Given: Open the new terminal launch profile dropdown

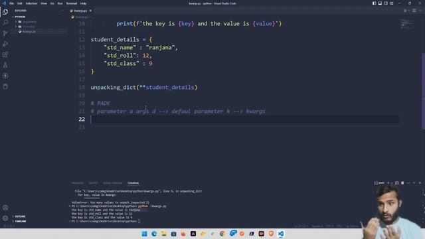Looking at the screenshot, I should click(391, 183).
